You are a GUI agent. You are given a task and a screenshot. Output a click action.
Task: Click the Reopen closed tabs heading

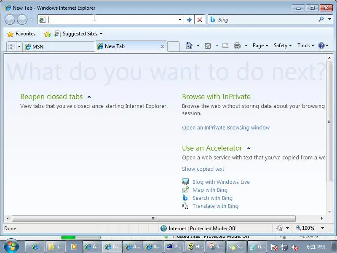point(51,97)
